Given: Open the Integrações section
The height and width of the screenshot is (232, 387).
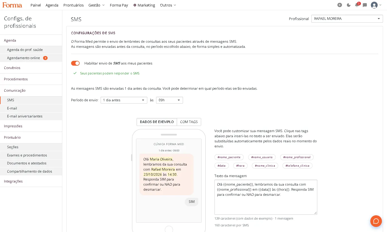Looking at the screenshot, I should (x=31, y=181).
